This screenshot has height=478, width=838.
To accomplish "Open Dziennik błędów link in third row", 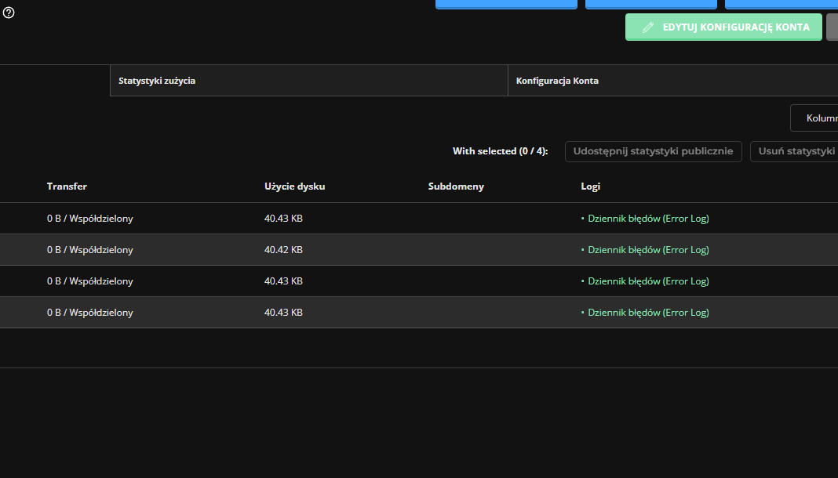I will tap(648, 281).
